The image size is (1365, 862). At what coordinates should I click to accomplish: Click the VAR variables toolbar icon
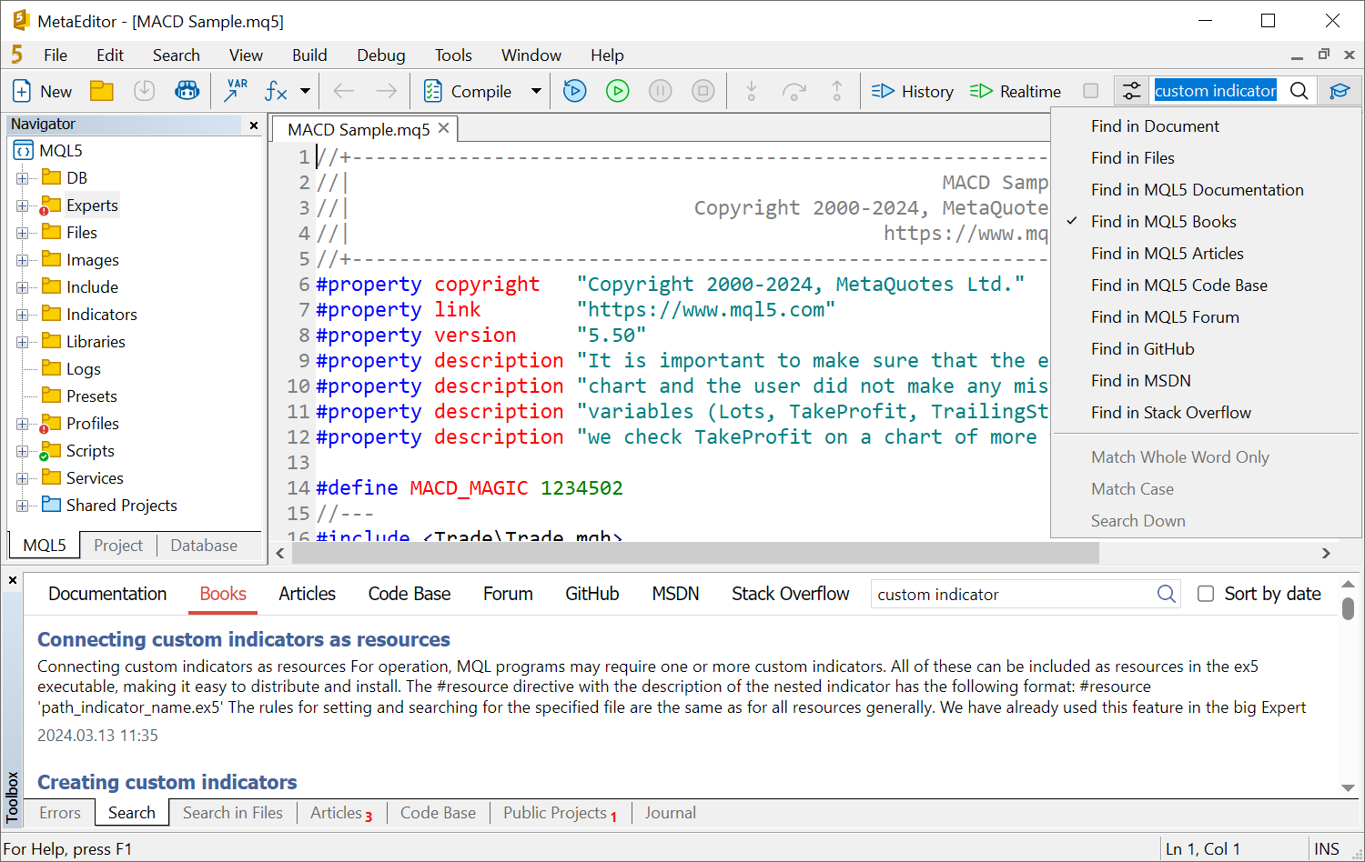coord(236,91)
